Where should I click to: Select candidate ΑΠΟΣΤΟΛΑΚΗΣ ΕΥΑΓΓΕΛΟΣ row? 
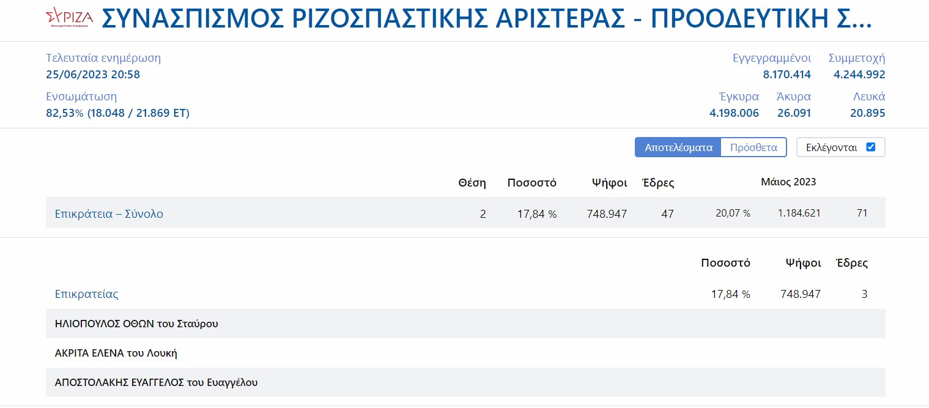pyautogui.click(x=156, y=382)
